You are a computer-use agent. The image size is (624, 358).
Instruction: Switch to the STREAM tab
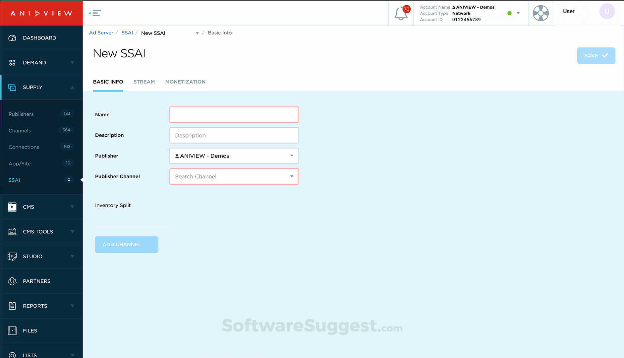144,82
